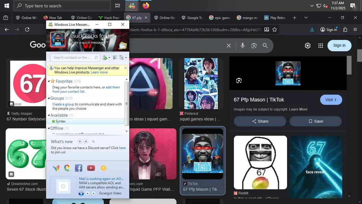Bookmark this page with the star icon
362x204 pixels.
(275, 29)
